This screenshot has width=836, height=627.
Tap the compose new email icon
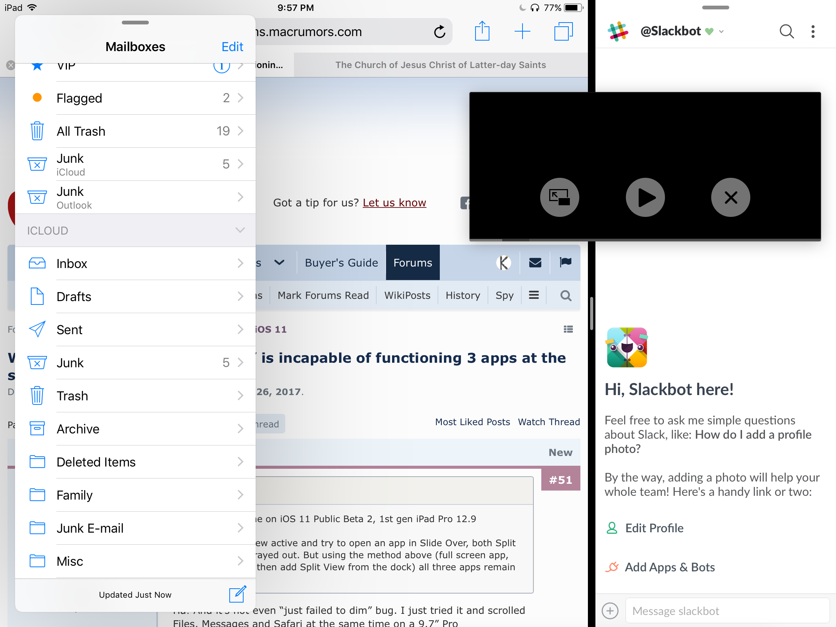(238, 594)
